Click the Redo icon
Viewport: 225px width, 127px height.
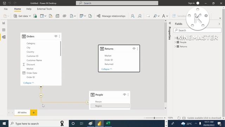pyautogui.click(x=15, y=3)
